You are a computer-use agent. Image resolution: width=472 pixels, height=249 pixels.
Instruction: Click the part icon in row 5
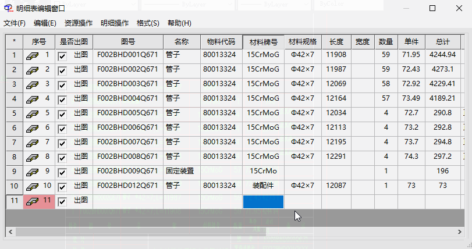(32, 114)
